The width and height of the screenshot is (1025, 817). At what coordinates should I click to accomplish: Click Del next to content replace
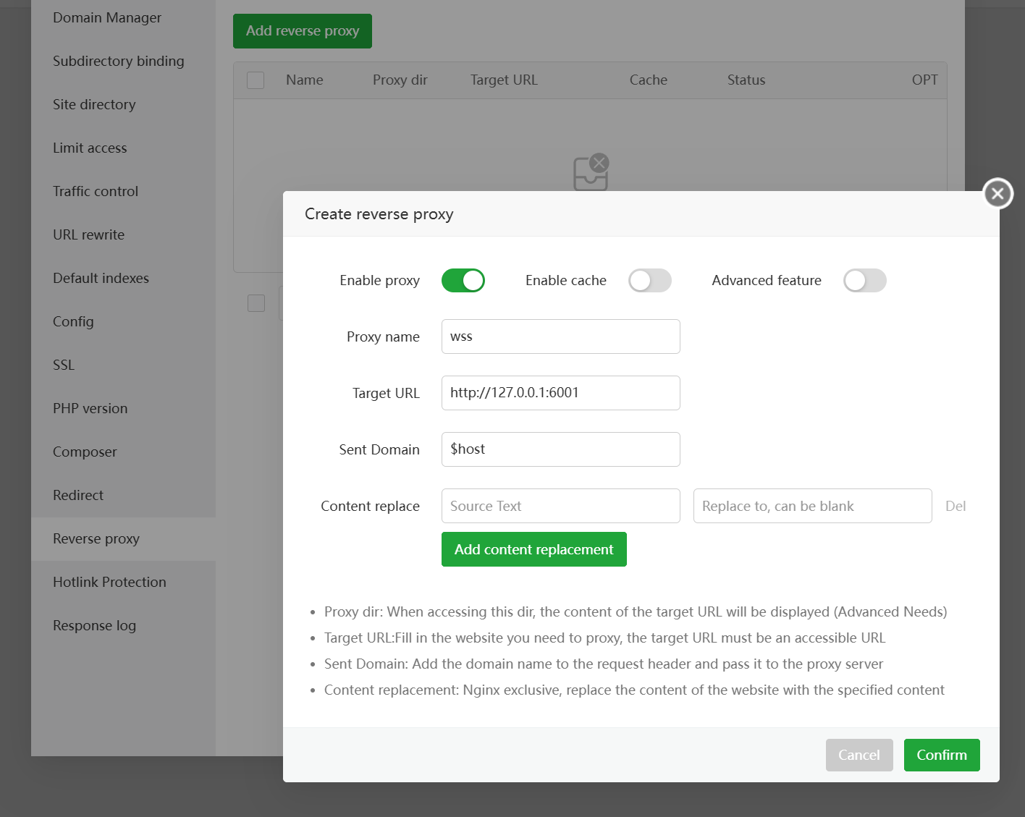956,506
